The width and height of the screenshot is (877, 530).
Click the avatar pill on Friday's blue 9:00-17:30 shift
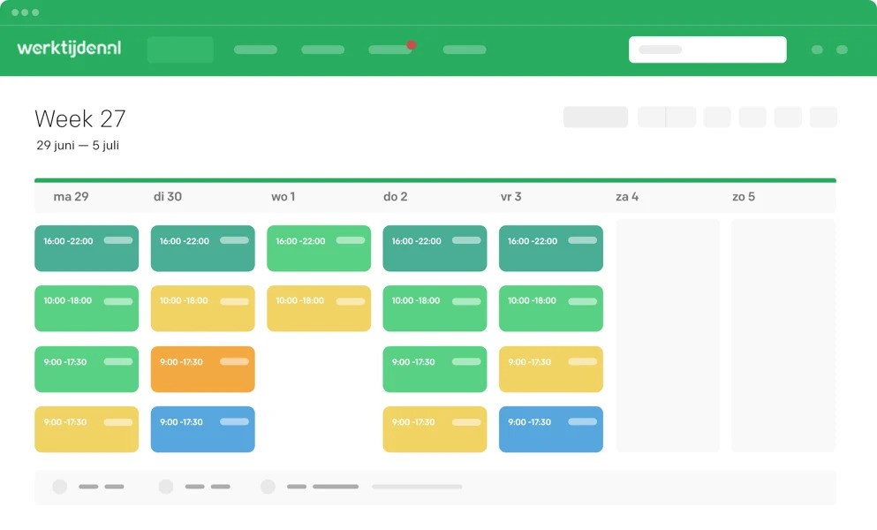(583, 421)
